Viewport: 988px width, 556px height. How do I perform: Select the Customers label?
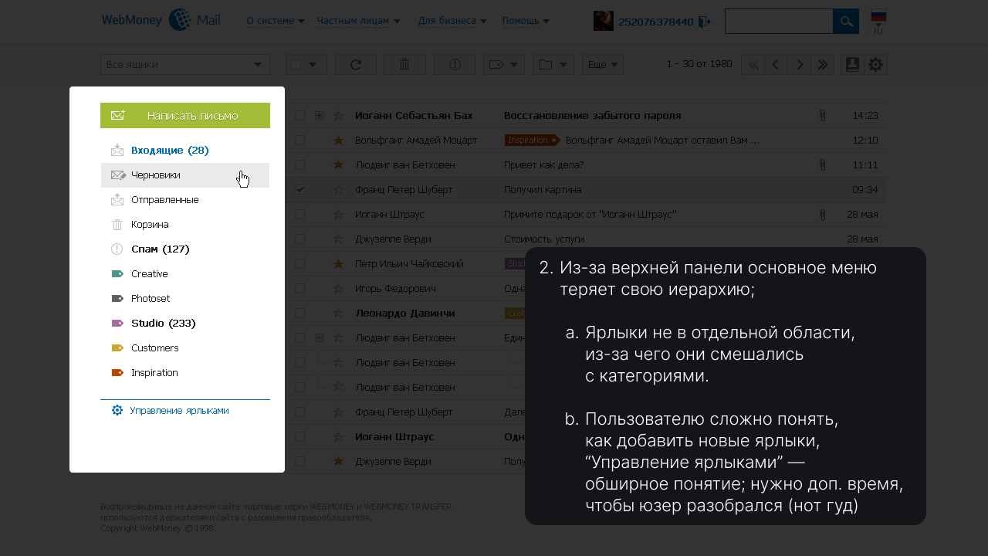[185, 348]
